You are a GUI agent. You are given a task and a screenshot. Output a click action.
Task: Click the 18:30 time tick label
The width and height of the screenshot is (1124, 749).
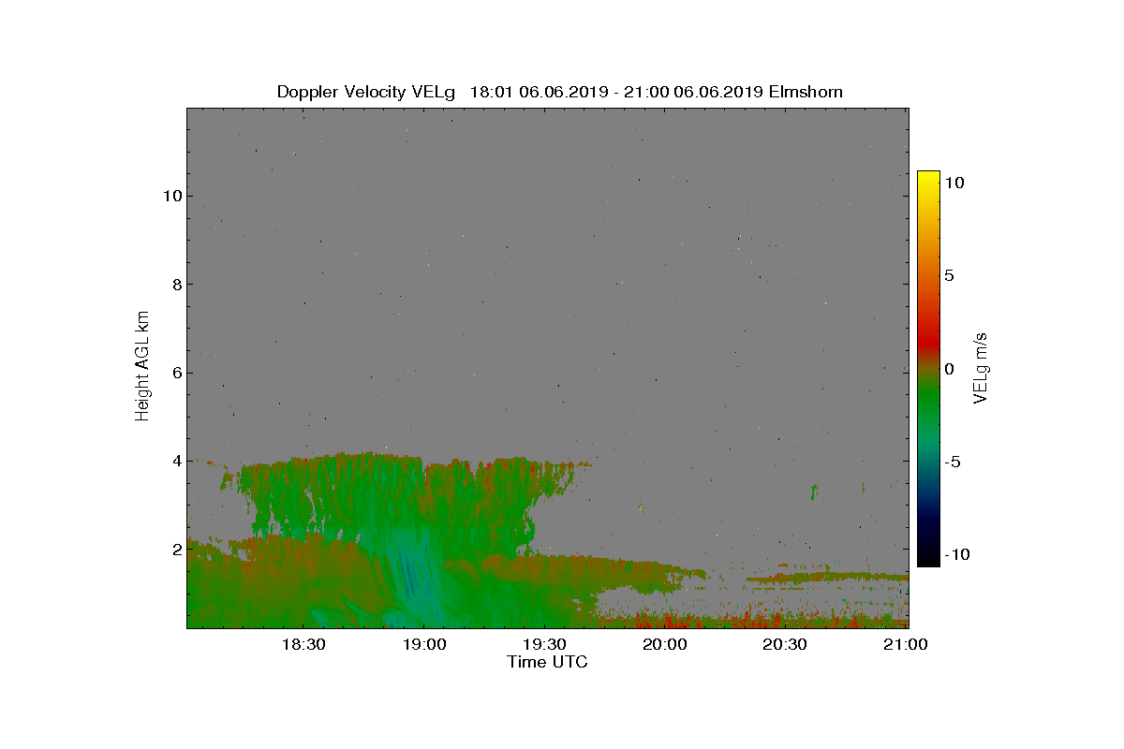tap(303, 644)
